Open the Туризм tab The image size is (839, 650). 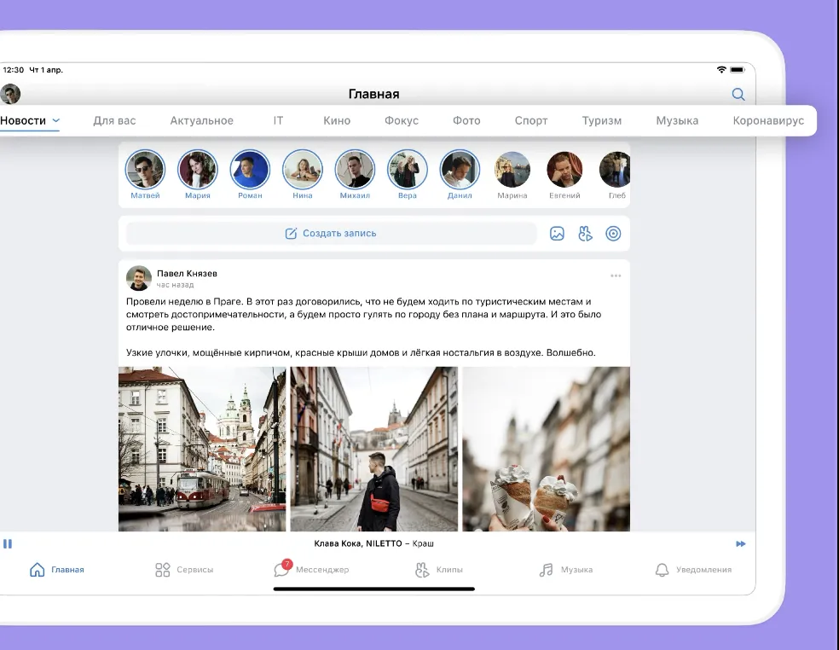[x=602, y=120]
